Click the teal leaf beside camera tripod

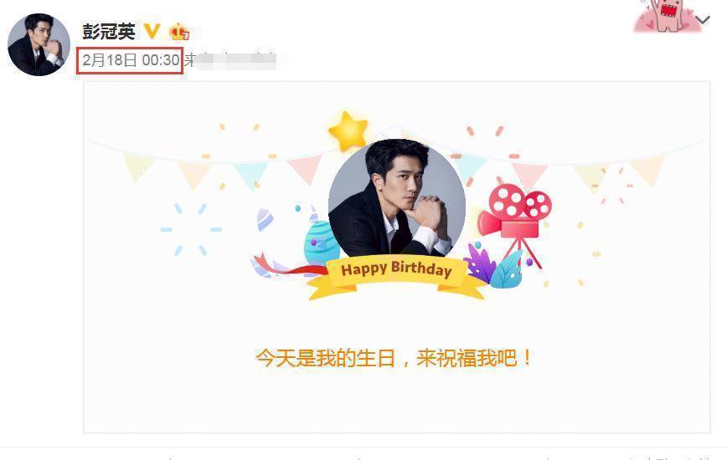pos(507,270)
